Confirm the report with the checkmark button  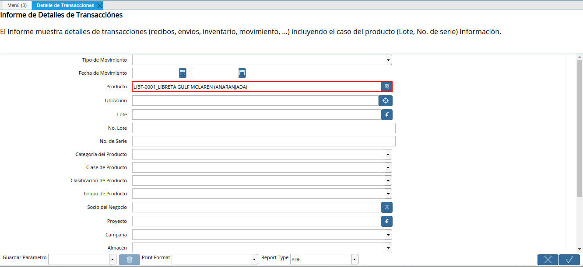click(569, 260)
